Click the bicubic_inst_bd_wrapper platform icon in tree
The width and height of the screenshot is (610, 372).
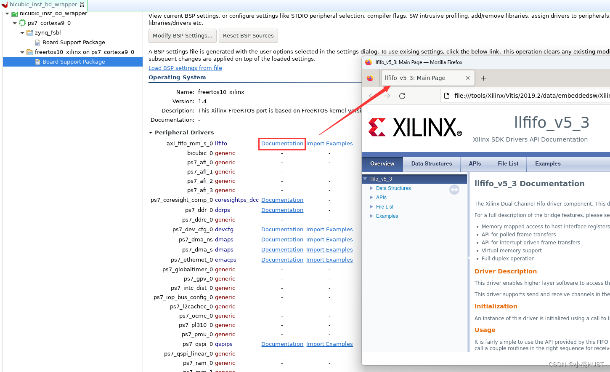14,14
